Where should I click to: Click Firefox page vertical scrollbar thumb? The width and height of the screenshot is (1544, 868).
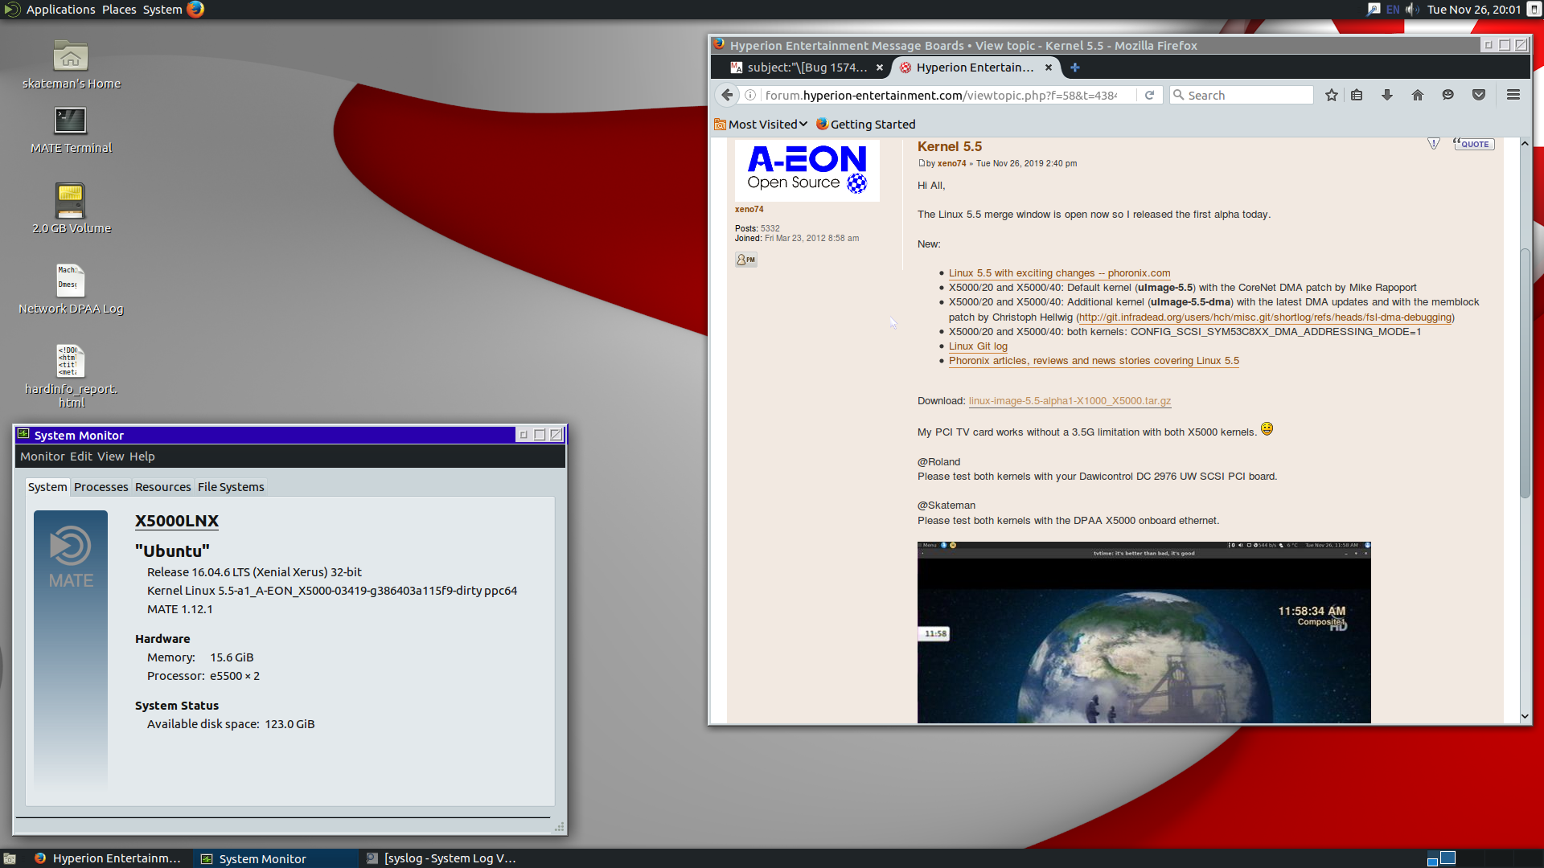click(1524, 373)
